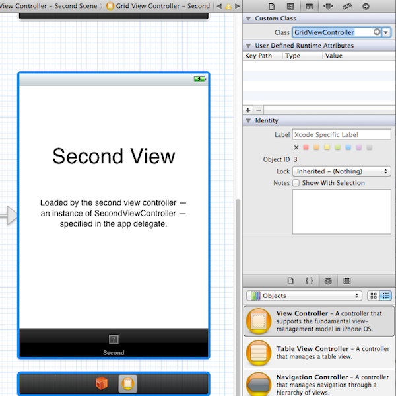Collapse the Custom Class section
This screenshot has width=396, height=396.
249,19
